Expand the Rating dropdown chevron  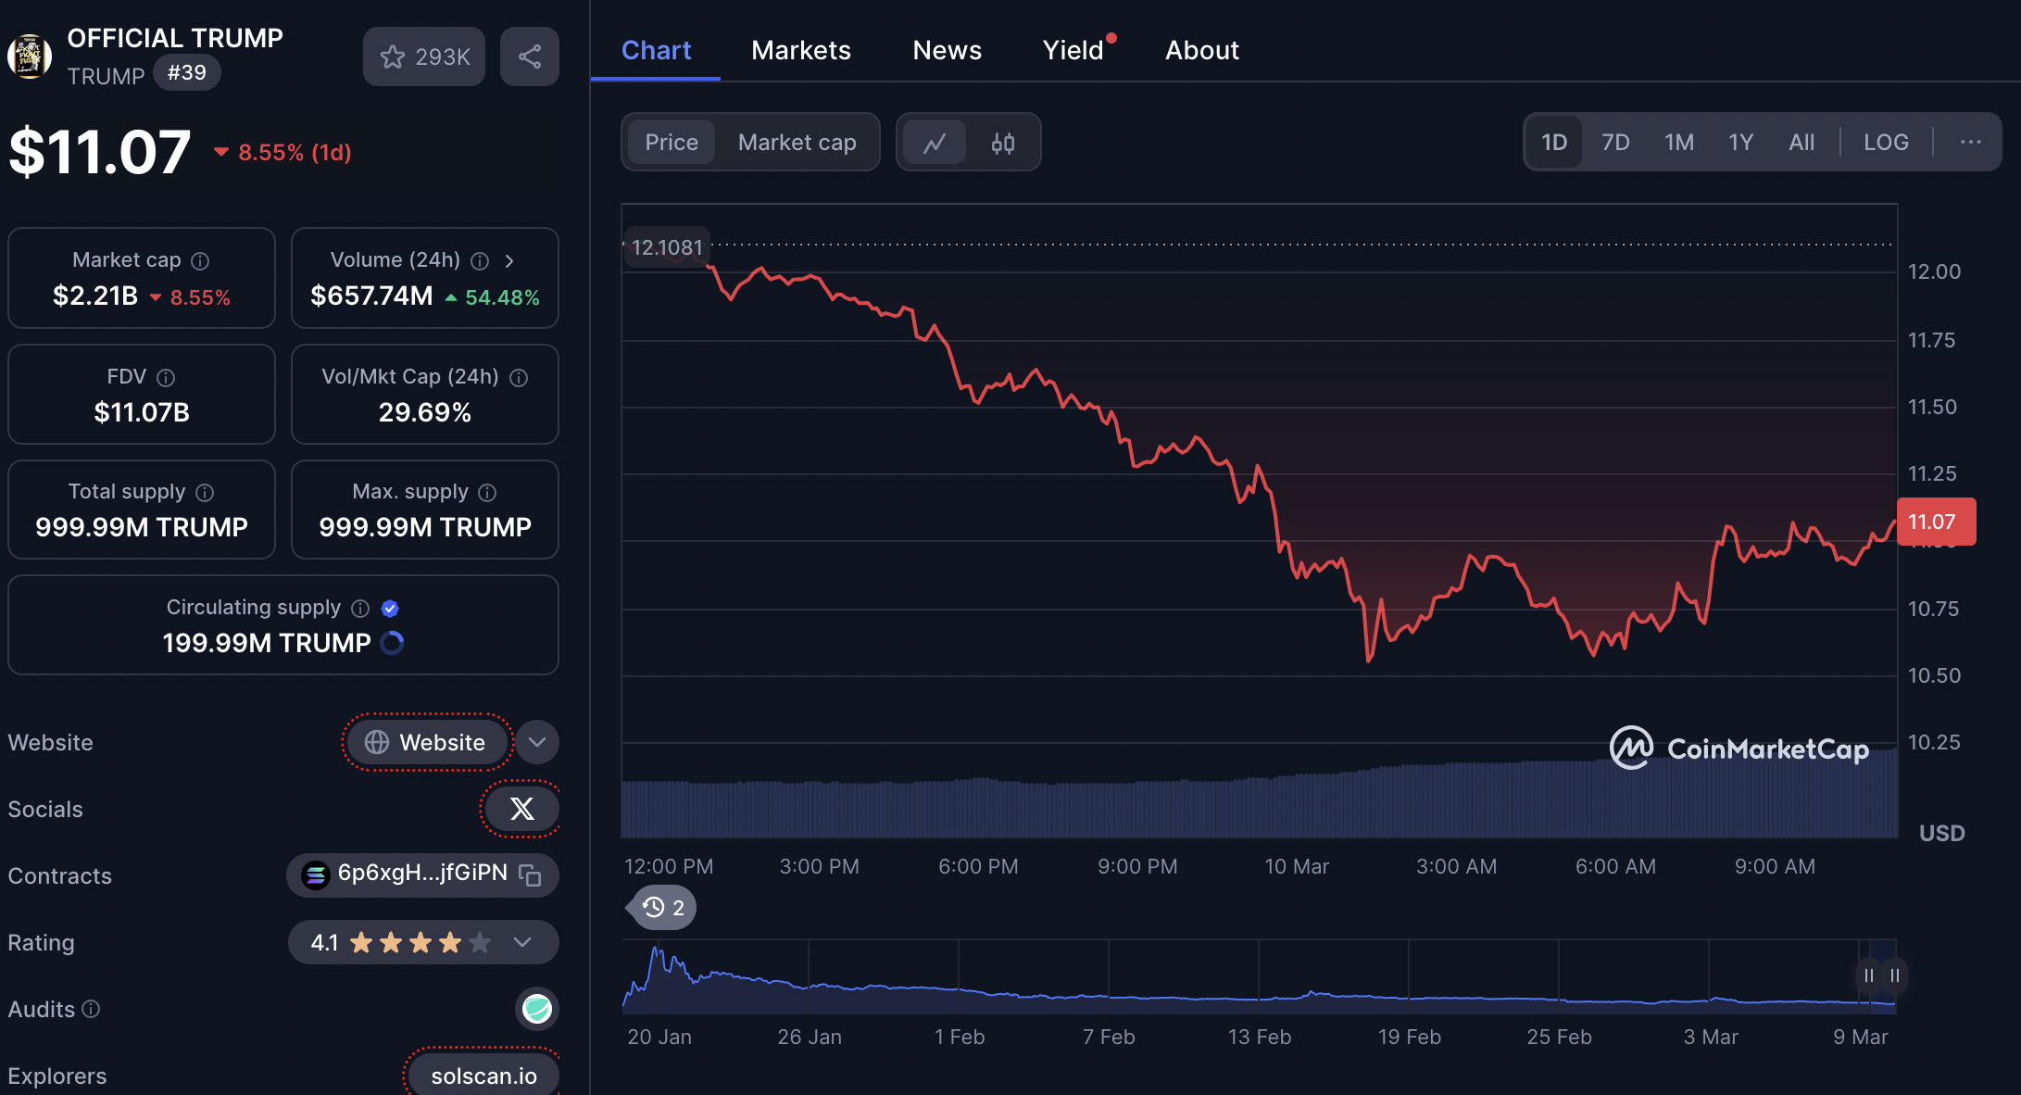pos(522,942)
